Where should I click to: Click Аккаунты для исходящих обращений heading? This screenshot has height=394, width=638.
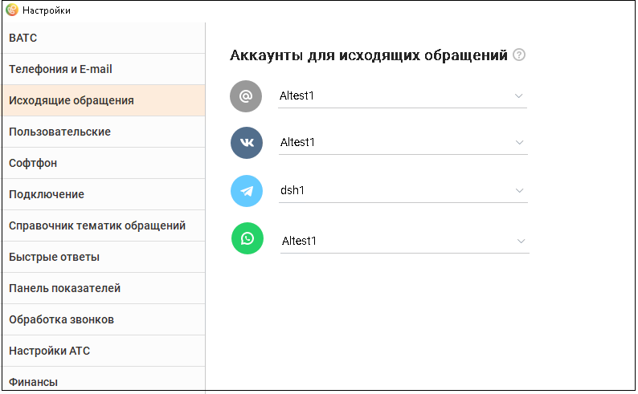tap(369, 55)
